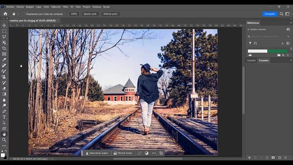Expand the Libraries search filter chevron

[x=288, y=37]
